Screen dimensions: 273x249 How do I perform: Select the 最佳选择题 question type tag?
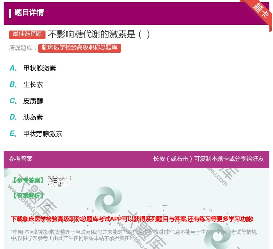click(x=27, y=34)
